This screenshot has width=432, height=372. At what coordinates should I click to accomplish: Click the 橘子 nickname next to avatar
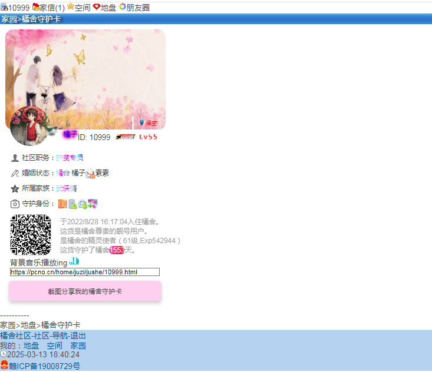[70, 134]
